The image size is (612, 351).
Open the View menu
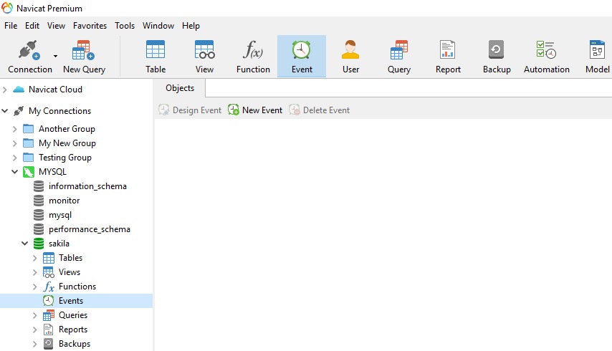click(56, 26)
